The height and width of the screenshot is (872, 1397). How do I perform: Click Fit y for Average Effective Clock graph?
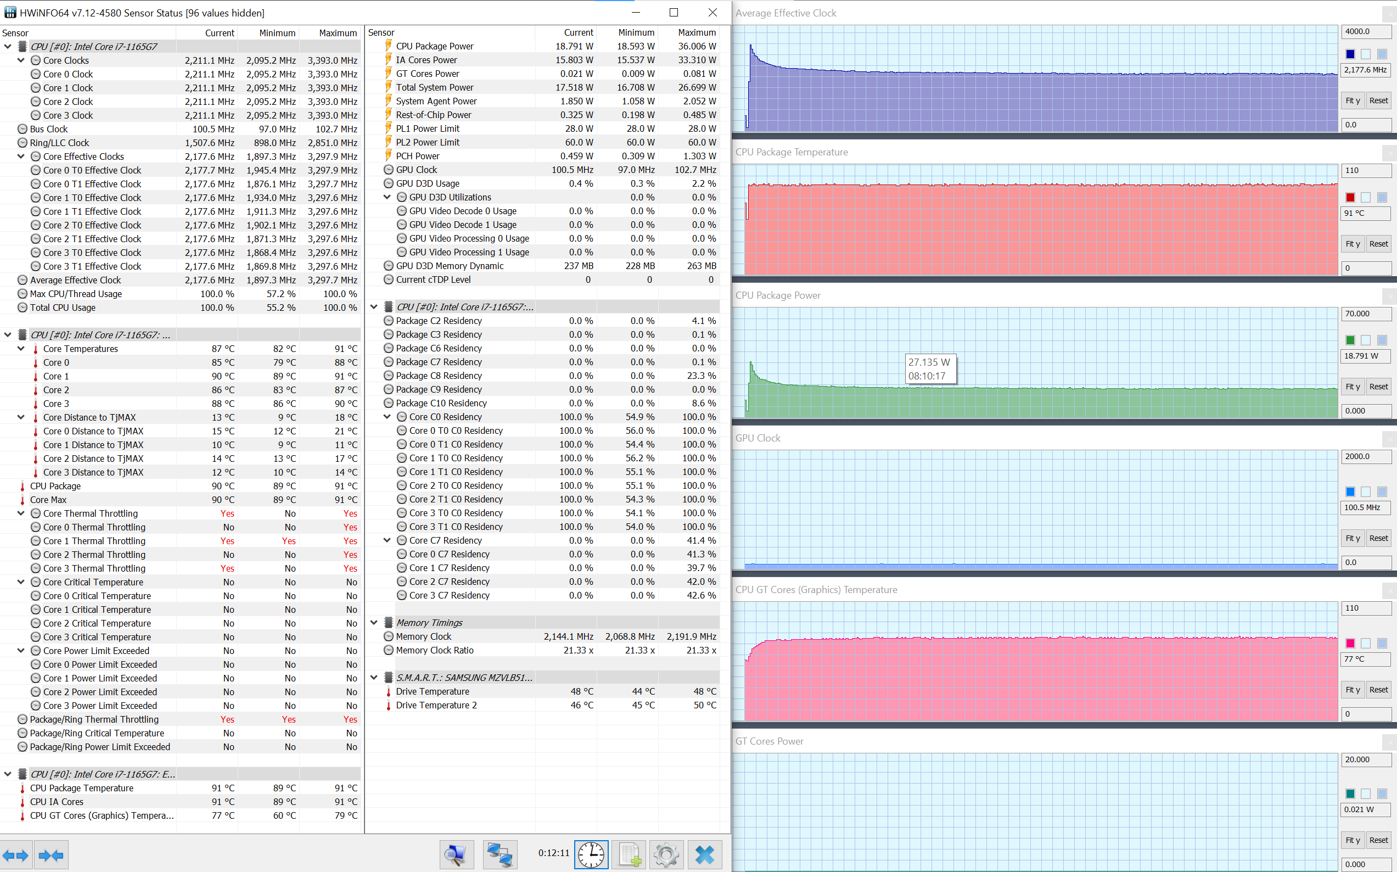click(x=1352, y=100)
